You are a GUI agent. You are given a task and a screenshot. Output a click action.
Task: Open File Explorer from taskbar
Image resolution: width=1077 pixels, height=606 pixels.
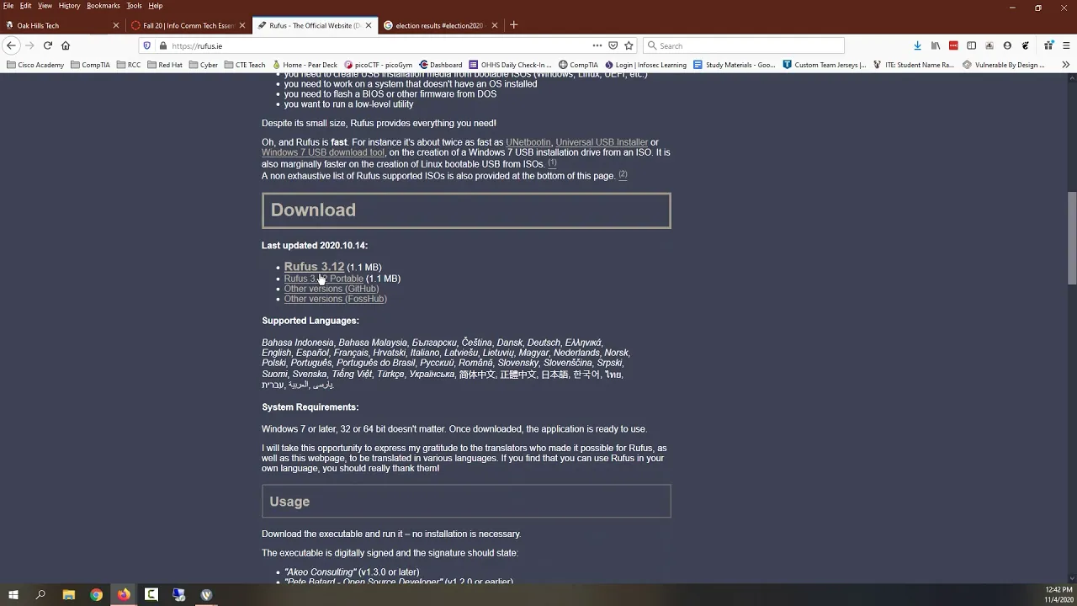pyautogui.click(x=69, y=595)
